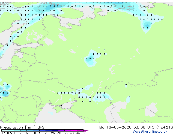
Task: Click the '40' legend label
Action: click(x=72, y=133)
